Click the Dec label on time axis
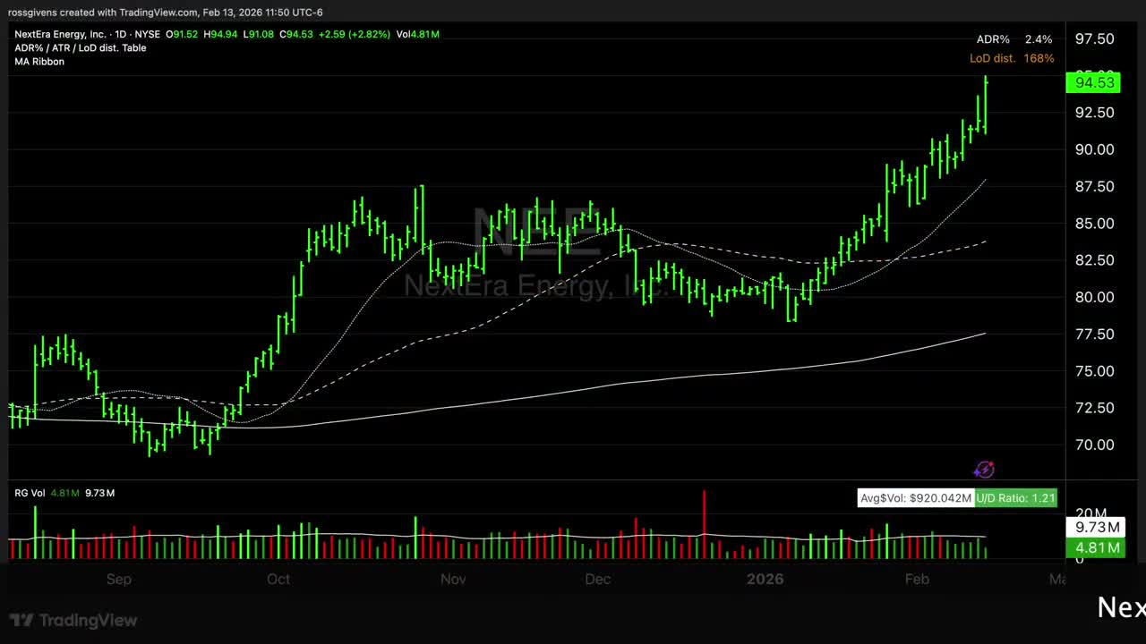The height and width of the screenshot is (644, 1146). coord(597,579)
